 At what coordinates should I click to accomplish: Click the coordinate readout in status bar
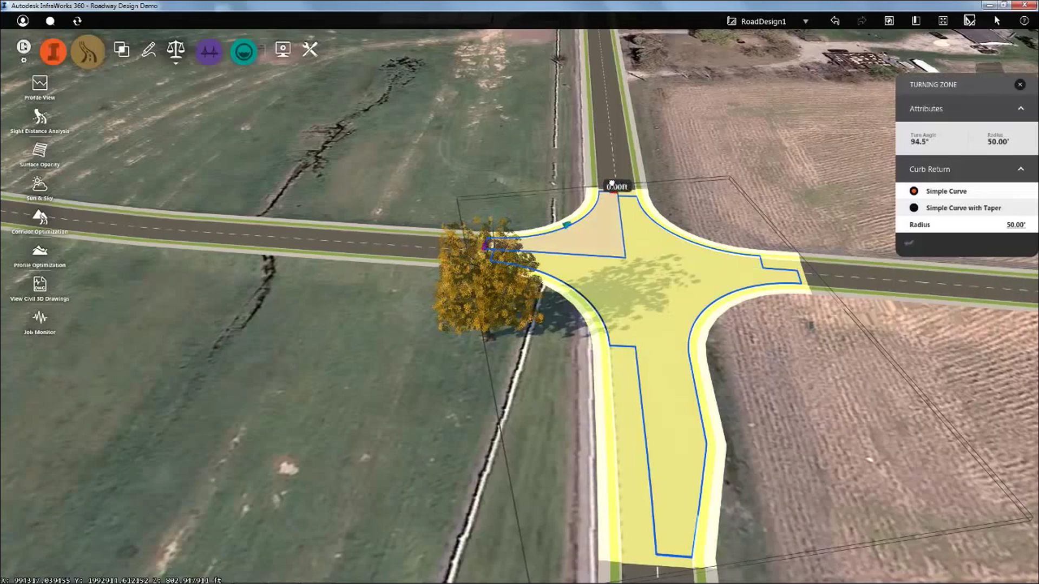click(x=111, y=580)
